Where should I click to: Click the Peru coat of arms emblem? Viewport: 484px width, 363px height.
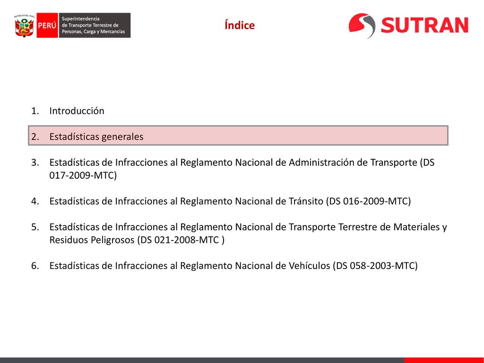[x=25, y=26]
